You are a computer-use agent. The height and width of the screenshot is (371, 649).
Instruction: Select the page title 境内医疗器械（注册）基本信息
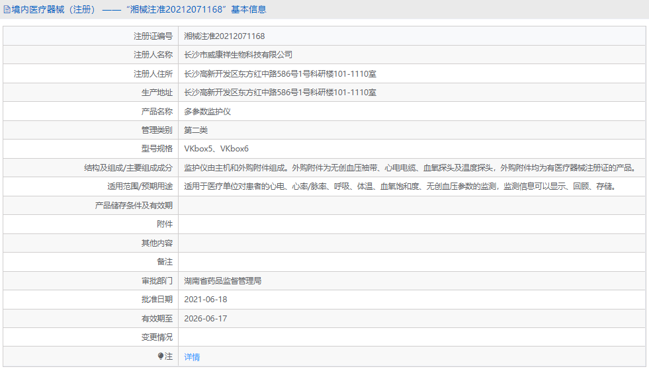[138, 9]
